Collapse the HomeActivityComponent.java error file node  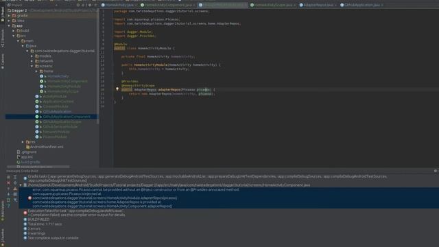point(21,185)
